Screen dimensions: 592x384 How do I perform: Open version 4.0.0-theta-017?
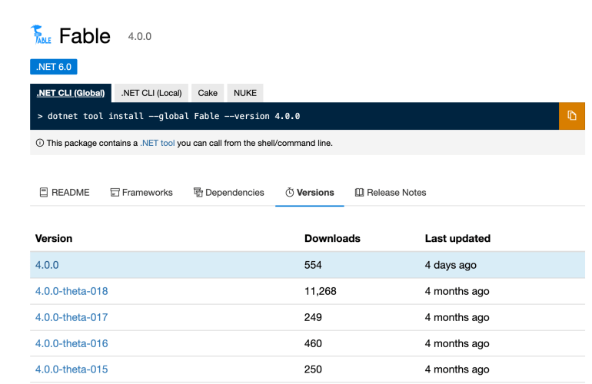(72, 317)
